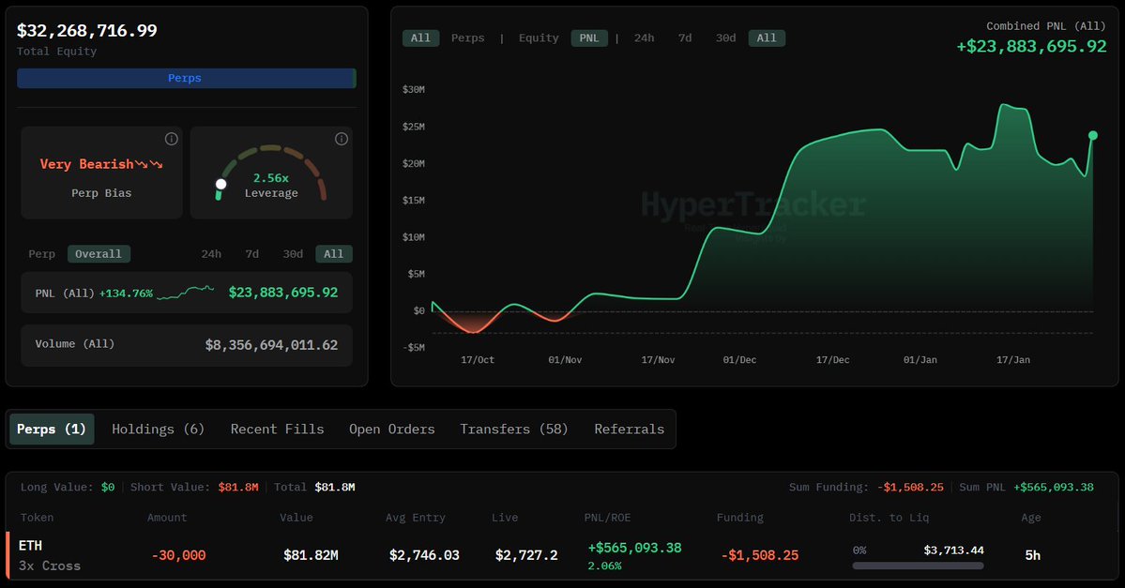The height and width of the screenshot is (588, 1125).
Task: Go to the Referrals tab
Action: point(629,429)
